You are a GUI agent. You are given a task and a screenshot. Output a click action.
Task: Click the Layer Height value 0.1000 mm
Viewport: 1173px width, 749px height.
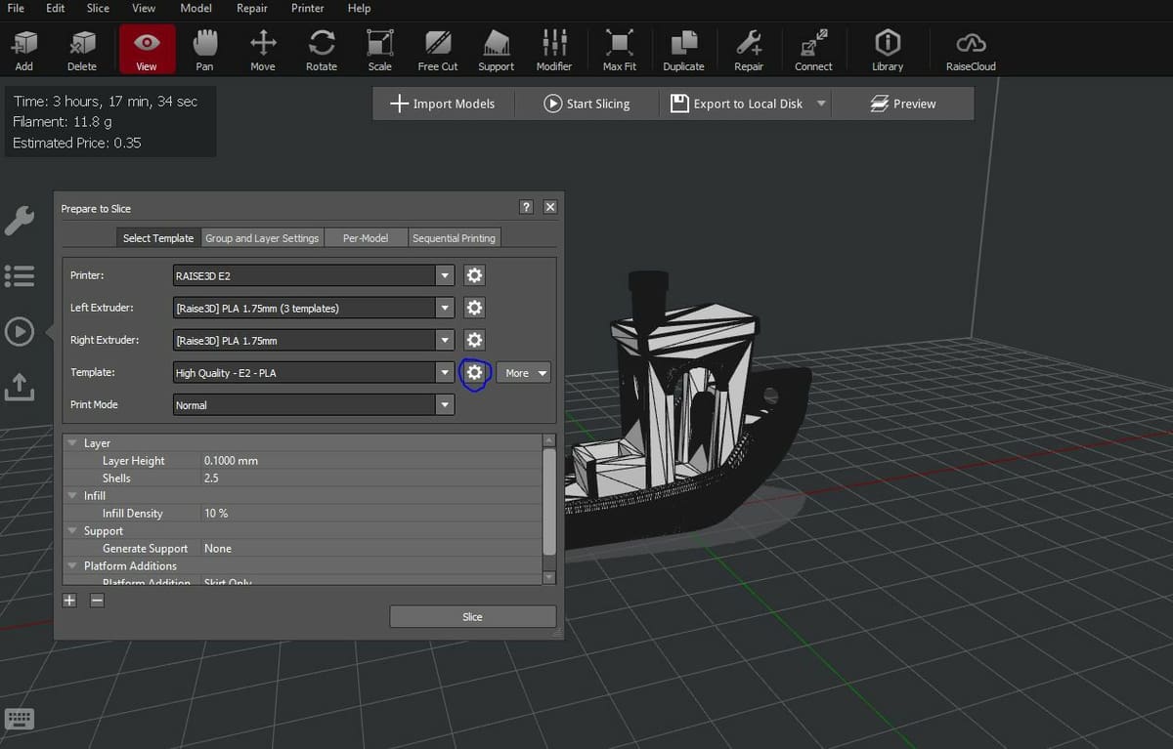click(231, 460)
